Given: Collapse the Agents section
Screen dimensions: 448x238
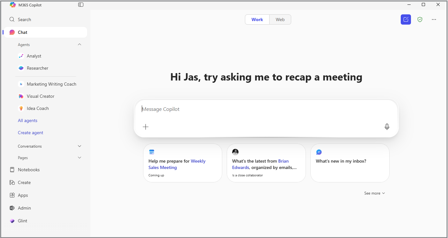Looking at the screenshot, I should (80, 44).
